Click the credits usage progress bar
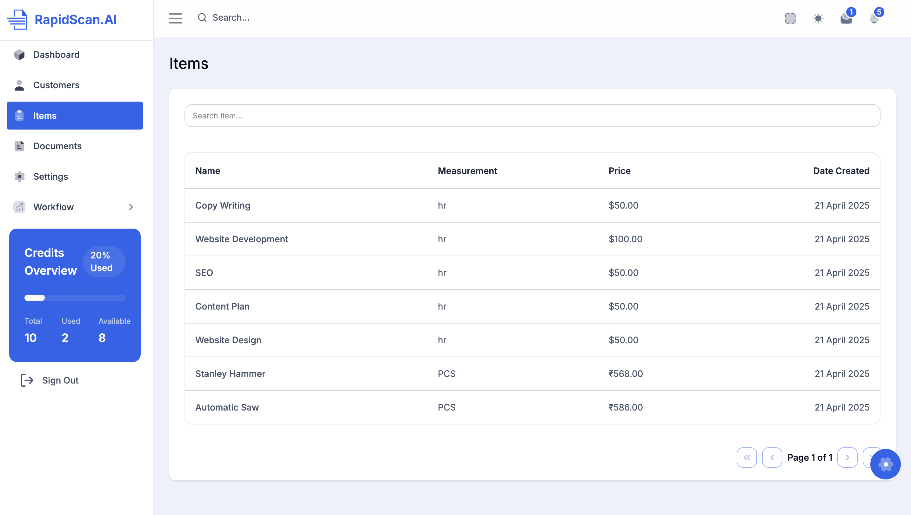911x515 pixels. pos(75,298)
